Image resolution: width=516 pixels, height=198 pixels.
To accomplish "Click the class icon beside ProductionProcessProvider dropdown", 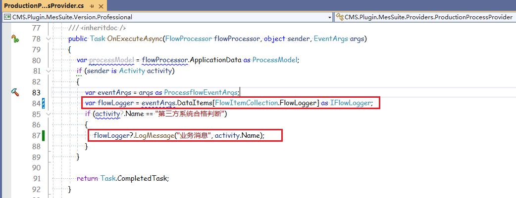I will (x=340, y=17).
